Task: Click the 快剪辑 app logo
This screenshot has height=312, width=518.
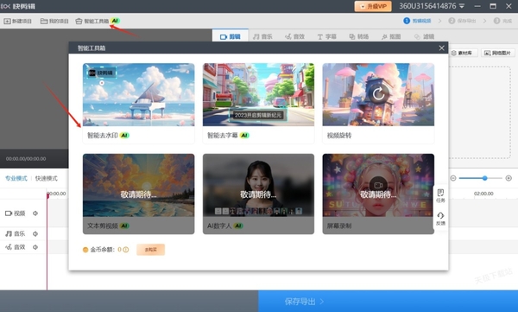Action: pyautogui.click(x=18, y=6)
